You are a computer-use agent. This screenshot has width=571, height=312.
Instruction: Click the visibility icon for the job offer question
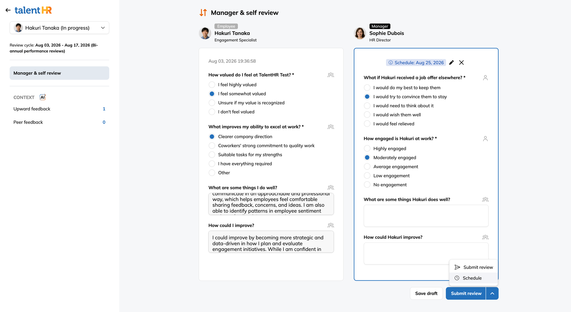(485, 78)
